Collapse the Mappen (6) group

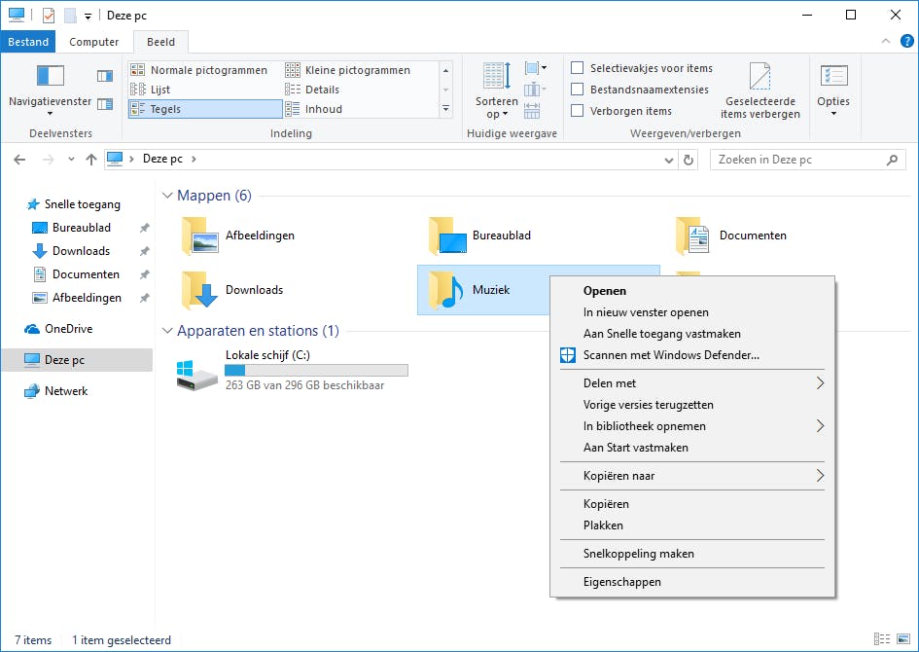(x=167, y=197)
